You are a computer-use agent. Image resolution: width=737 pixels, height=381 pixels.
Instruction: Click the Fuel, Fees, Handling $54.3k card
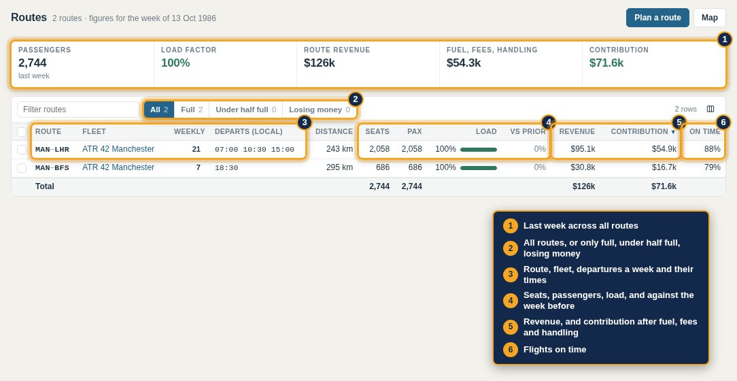(x=511, y=65)
